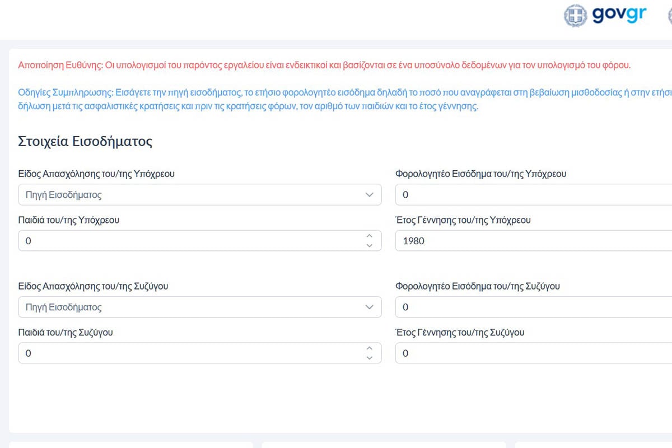Increase Παιδιά του/της Υπόχρεου with up arrow
The image size is (672, 448).
[x=369, y=236]
